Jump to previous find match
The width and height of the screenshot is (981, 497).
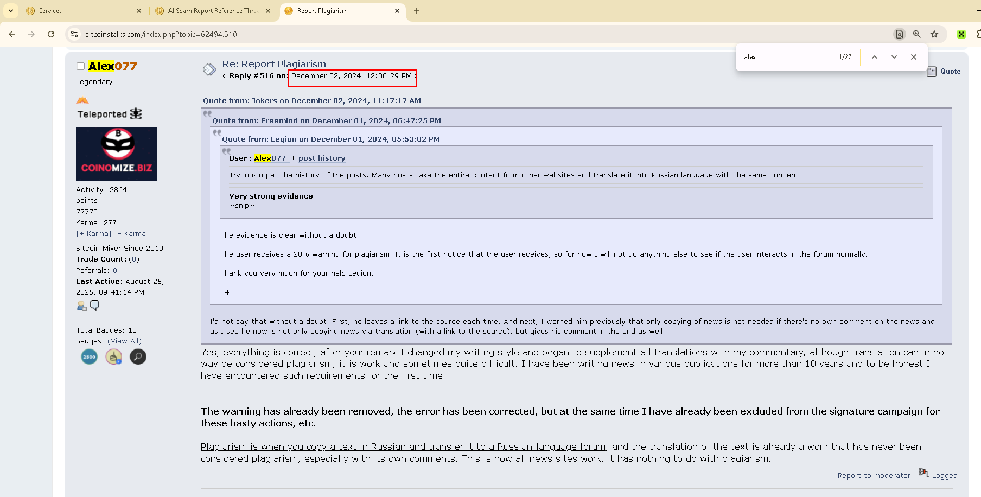[x=875, y=57]
